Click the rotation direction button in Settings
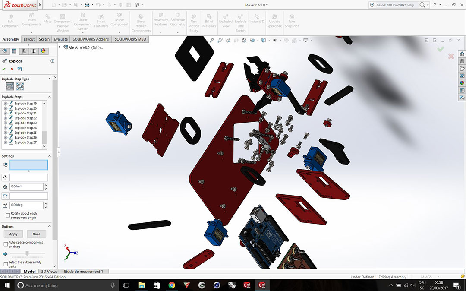 [x=5, y=196]
